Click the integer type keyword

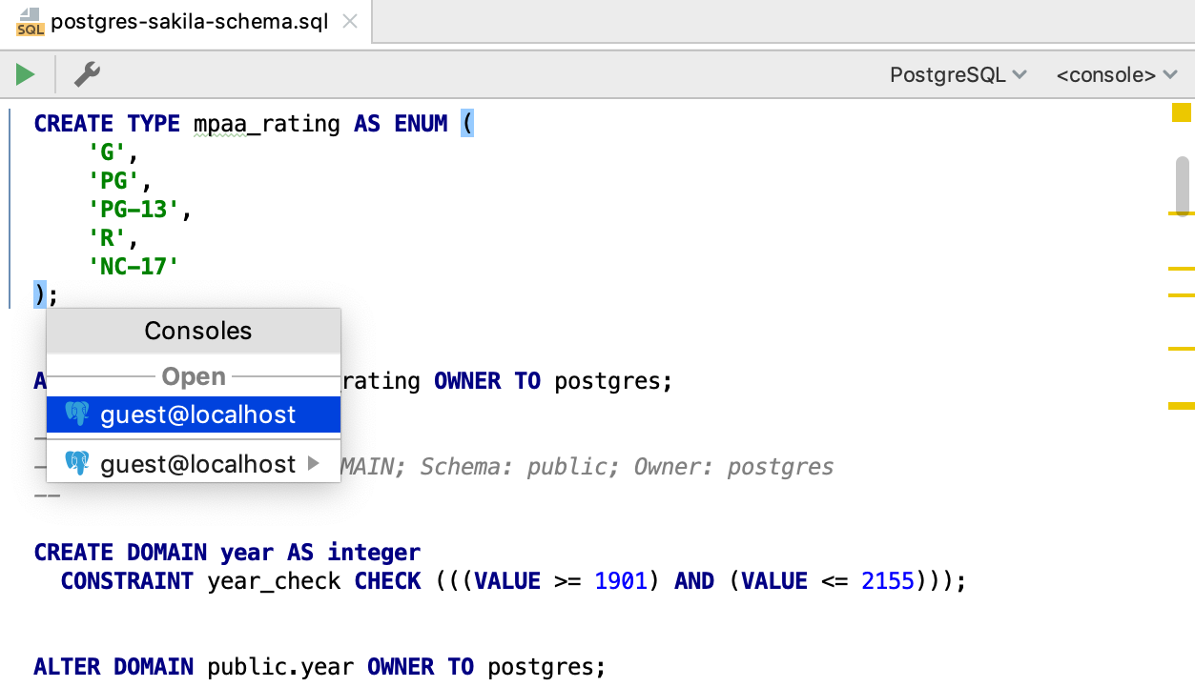tap(374, 553)
